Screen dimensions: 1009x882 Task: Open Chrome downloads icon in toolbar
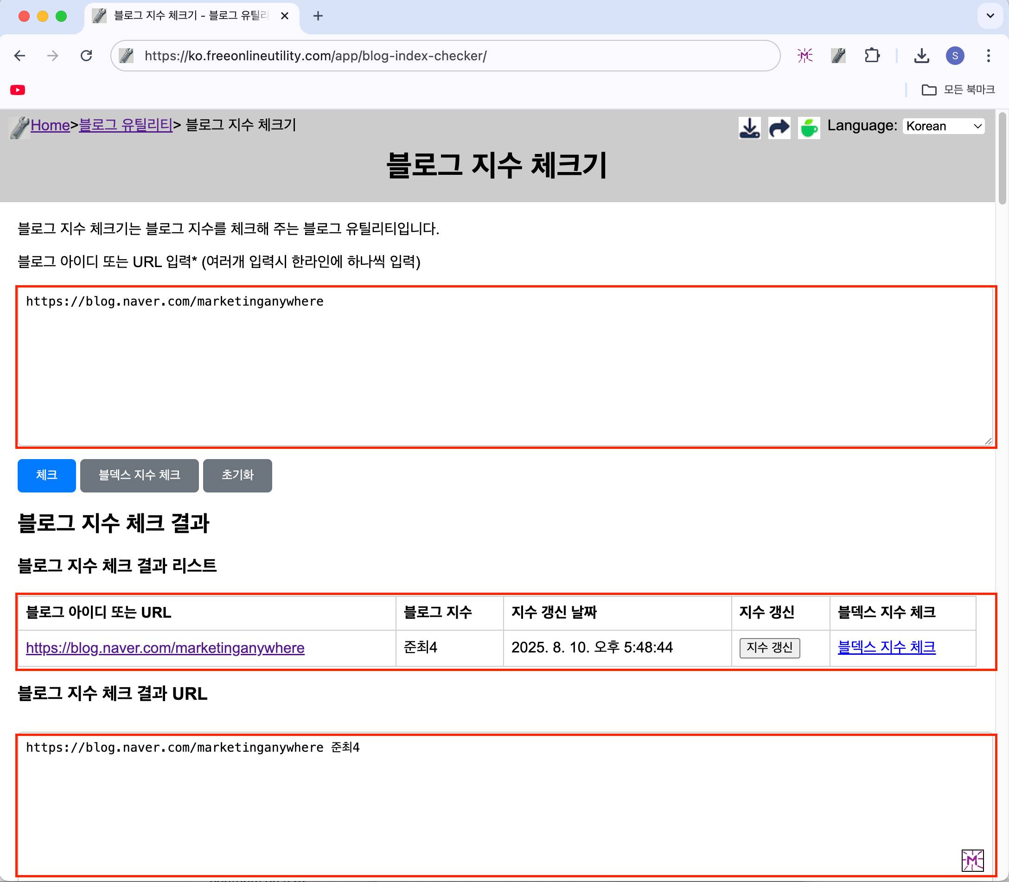(x=921, y=56)
